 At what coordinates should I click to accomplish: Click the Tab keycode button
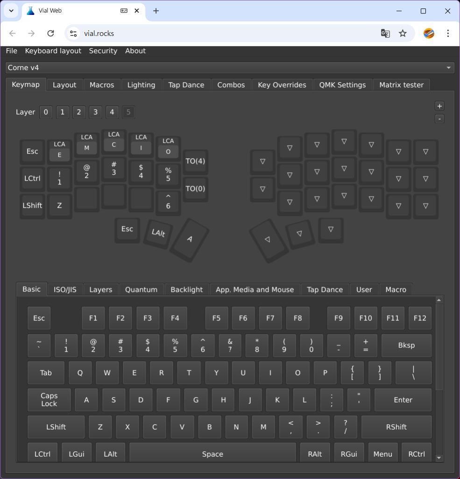point(46,373)
